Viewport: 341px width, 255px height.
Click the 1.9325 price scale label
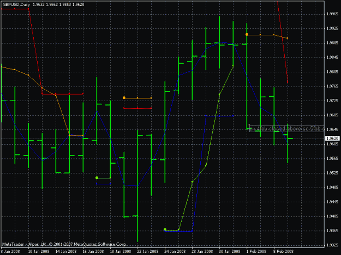[332, 245]
